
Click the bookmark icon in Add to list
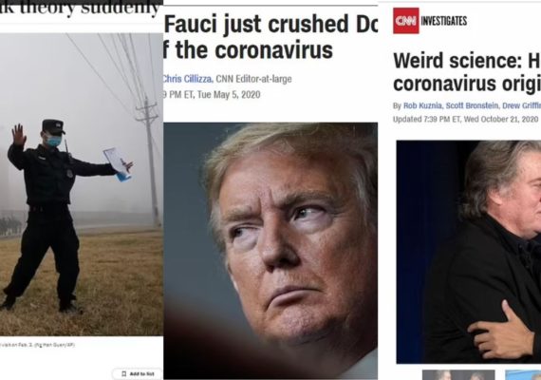(x=124, y=373)
